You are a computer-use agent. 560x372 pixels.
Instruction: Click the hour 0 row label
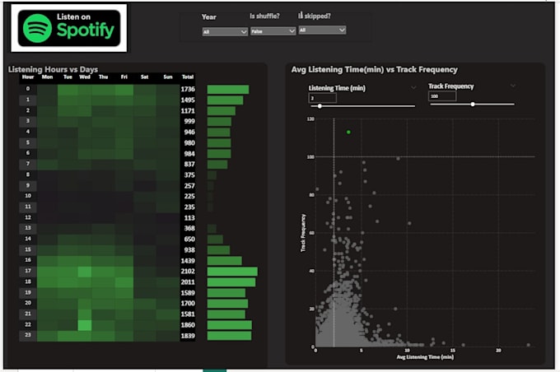tap(28, 89)
